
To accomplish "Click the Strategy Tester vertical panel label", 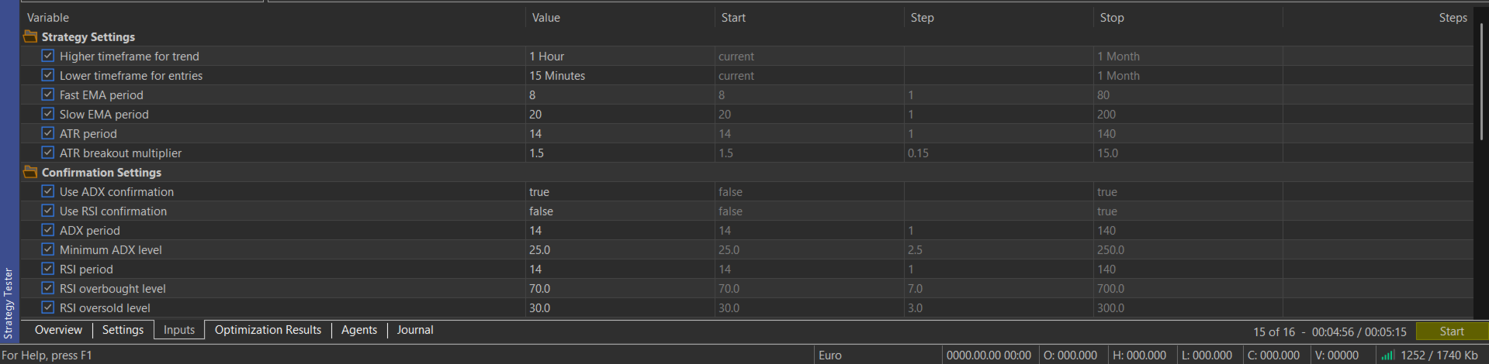I will click(9, 304).
